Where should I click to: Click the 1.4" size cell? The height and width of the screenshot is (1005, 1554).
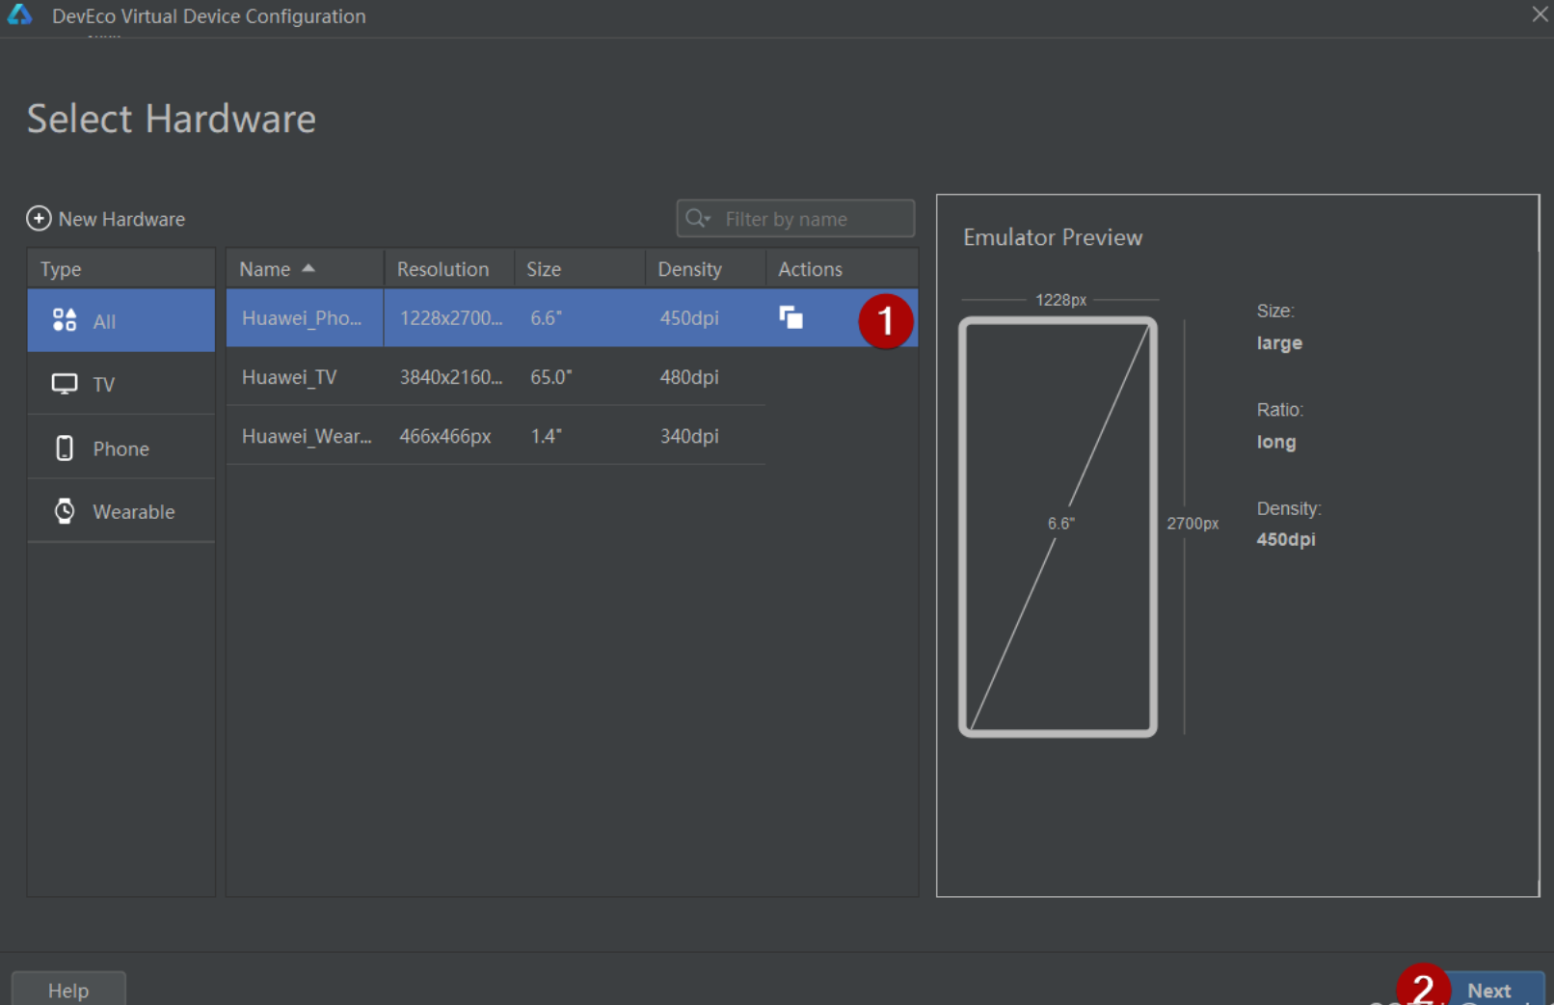(546, 436)
